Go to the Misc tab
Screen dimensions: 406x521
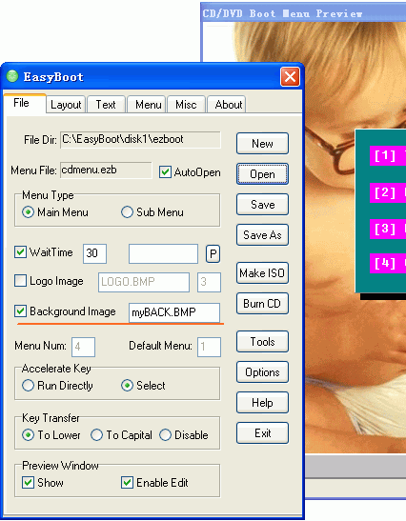(x=186, y=105)
